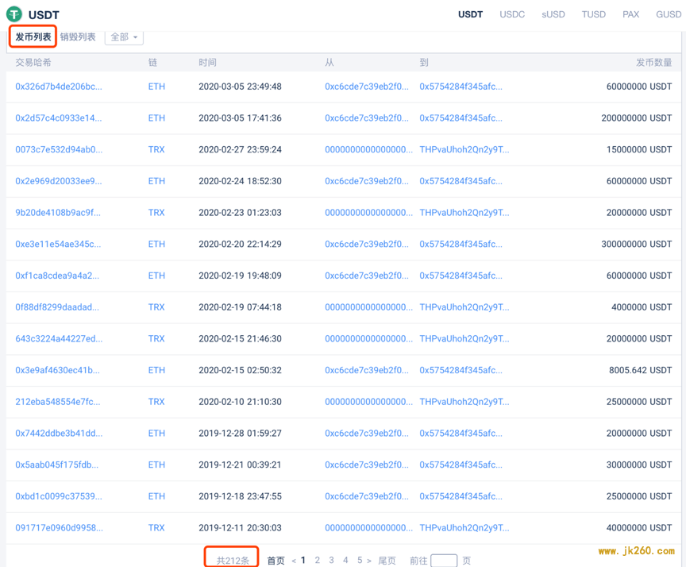The image size is (686, 567).
Task: Open transaction hash 0x7442ddbe3b41dd...
Action: click(59, 433)
